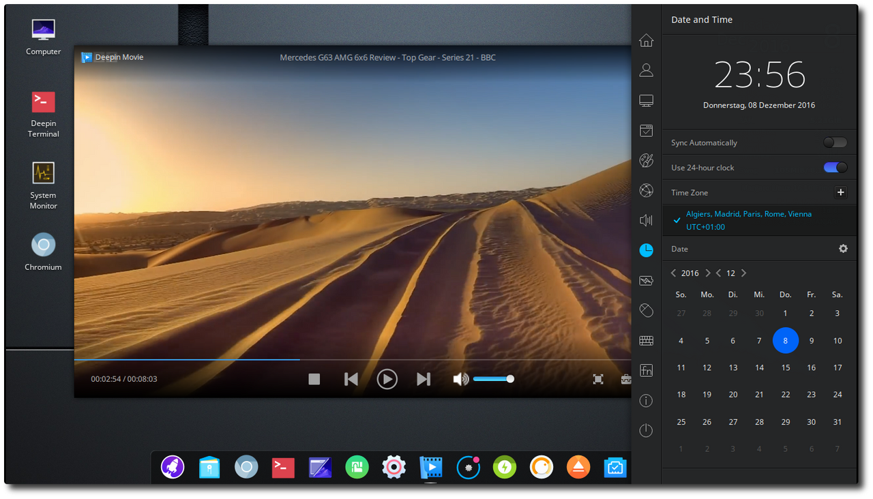Open Sound settings in the control center sidebar
This screenshot has width=873, height=499.
(646, 220)
